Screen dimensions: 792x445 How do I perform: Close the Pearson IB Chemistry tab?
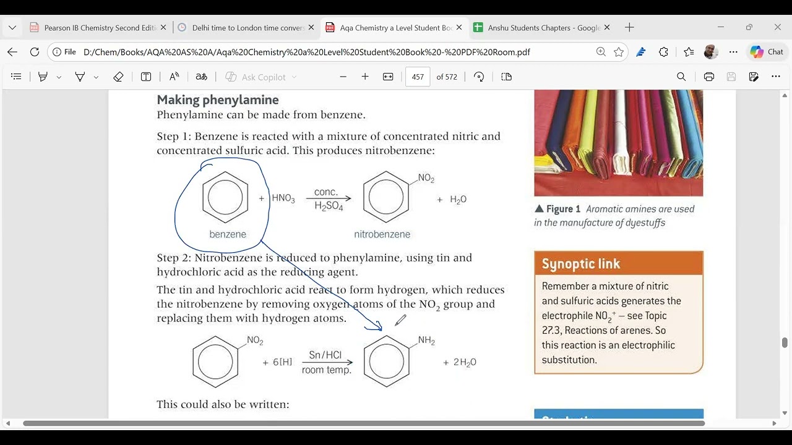coord(163,28)
